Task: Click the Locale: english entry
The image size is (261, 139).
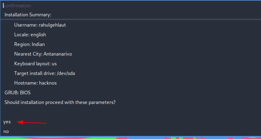Action: (x=30, y=35)
